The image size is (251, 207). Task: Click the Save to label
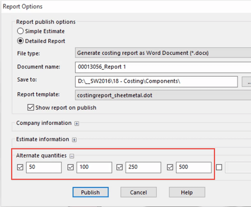[27, 79]
